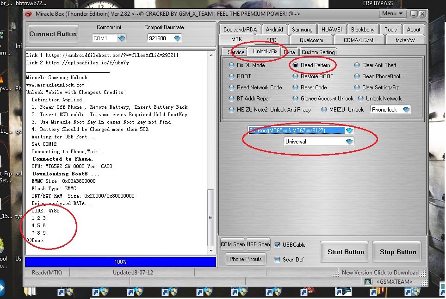This screenshot has height=299, width=446.
Task: Switch to the Blackberry tab
Action: (x=363, y=29)
